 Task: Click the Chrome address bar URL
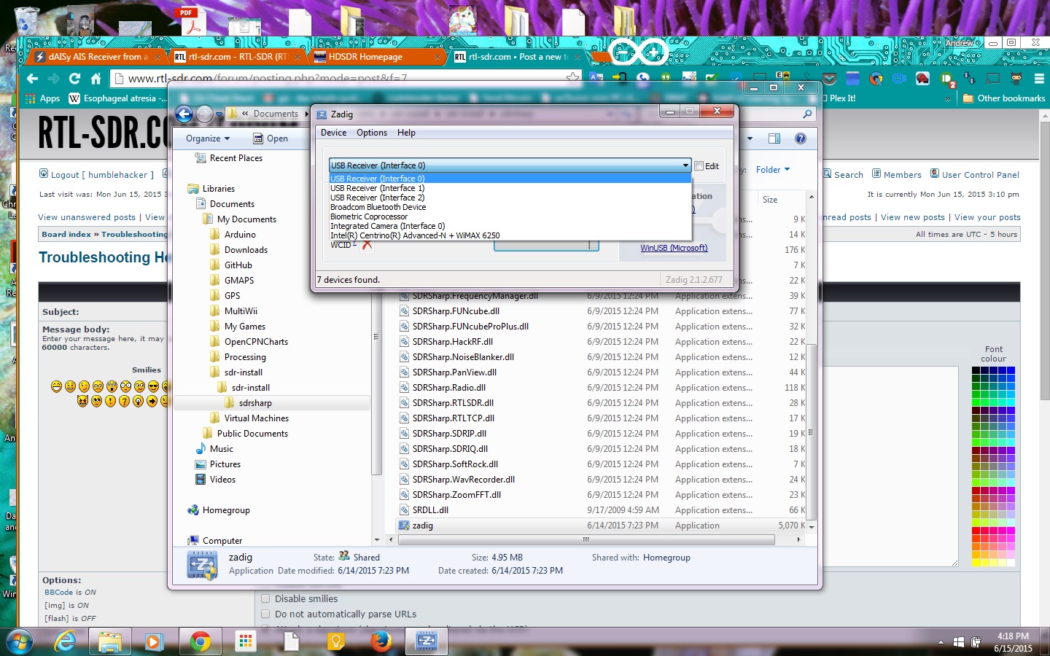click(x=268, y=79)
